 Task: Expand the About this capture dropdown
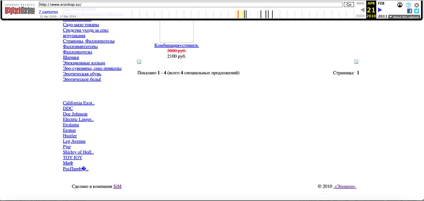pyautogui.click(x=404, y=17)
